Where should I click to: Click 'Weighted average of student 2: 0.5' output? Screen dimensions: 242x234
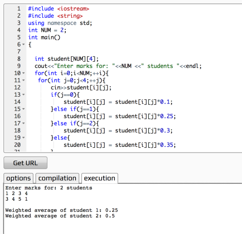[x=60, y=216]
